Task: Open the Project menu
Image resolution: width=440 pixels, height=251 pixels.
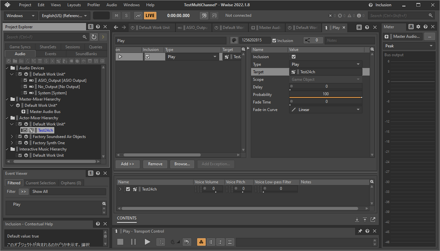Action: (25, 5)
